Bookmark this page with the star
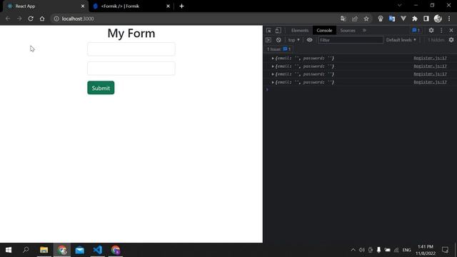457x257 pixels. tap(366, 19)
